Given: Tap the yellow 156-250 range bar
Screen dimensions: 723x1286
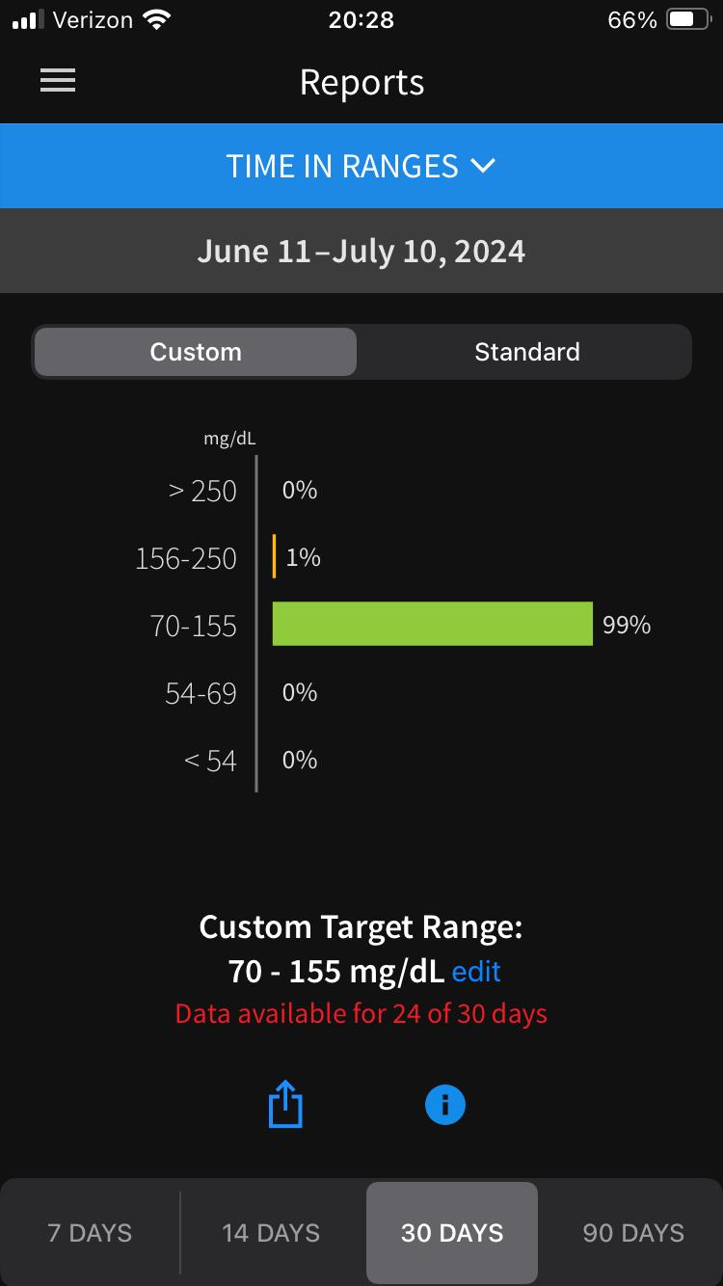Looking at the screenshot, I should pyautogui.click(x=275, y=557).
